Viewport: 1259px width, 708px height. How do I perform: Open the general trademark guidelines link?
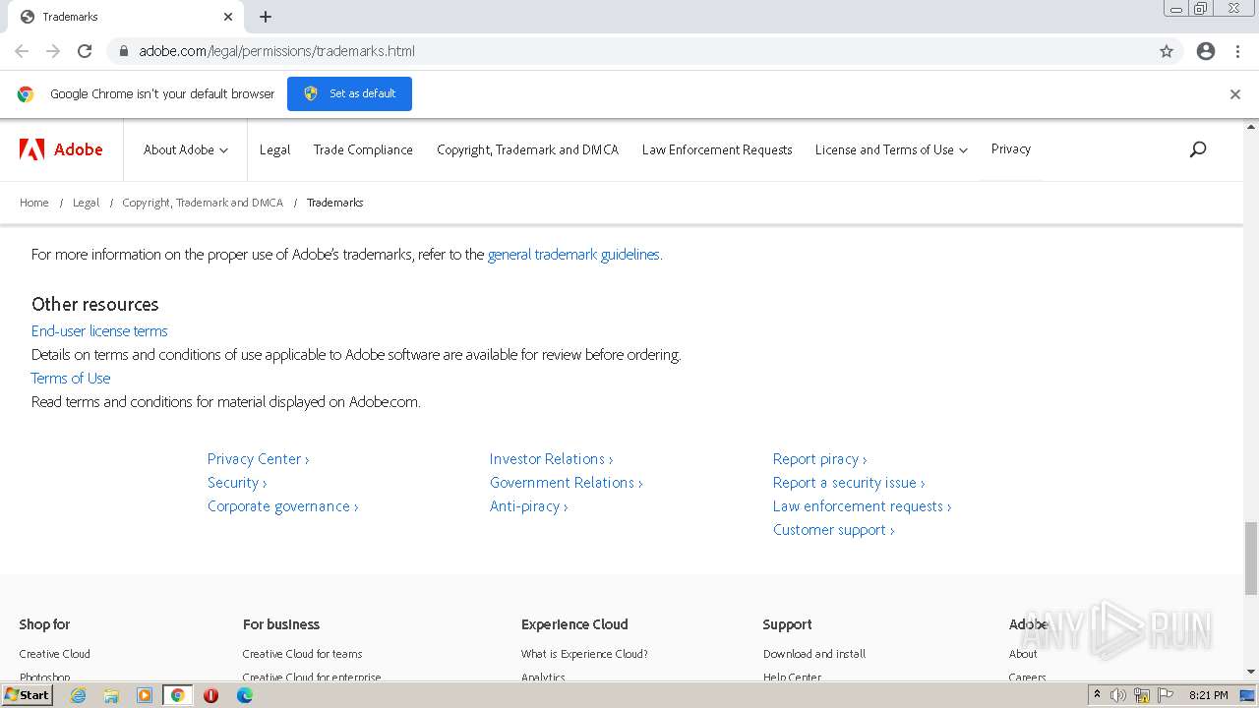[573, 254]
